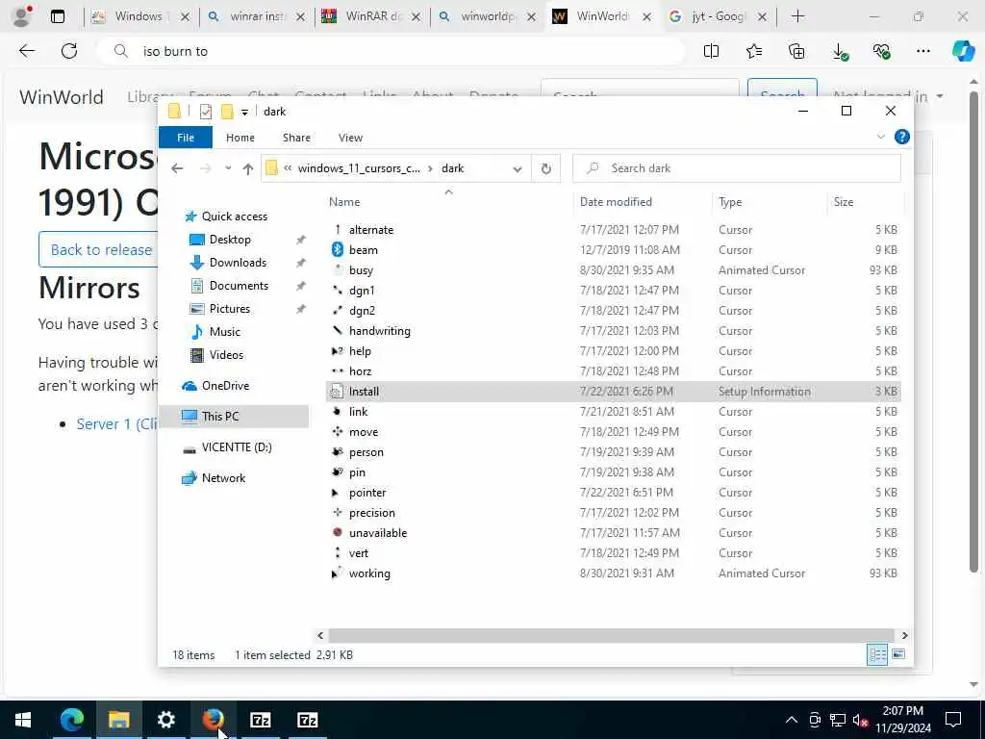Open Edge tab actions menu icon

[x=57, y=17]
